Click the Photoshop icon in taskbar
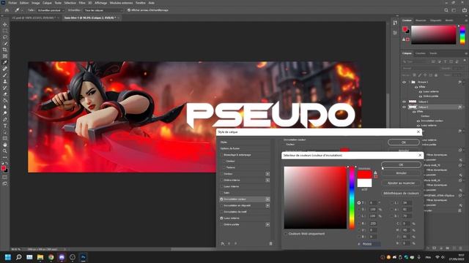Screen dimensions: 469x263 83,257
